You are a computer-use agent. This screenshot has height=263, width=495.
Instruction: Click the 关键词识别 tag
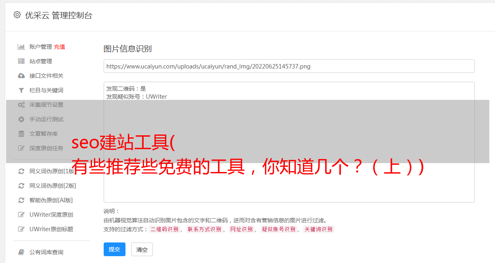click(x=319, y=229)
